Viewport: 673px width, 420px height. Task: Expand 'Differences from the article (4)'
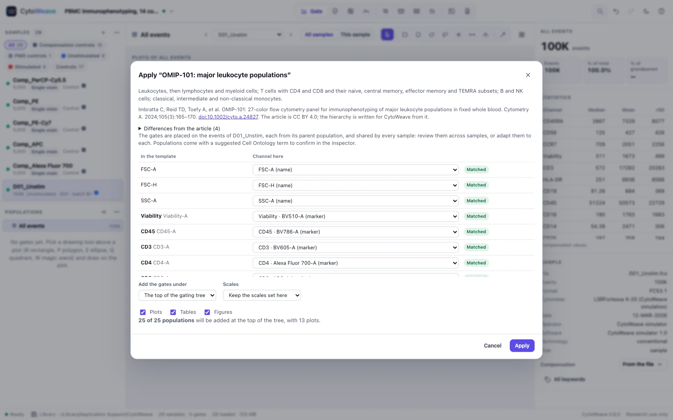click(179, 128)
